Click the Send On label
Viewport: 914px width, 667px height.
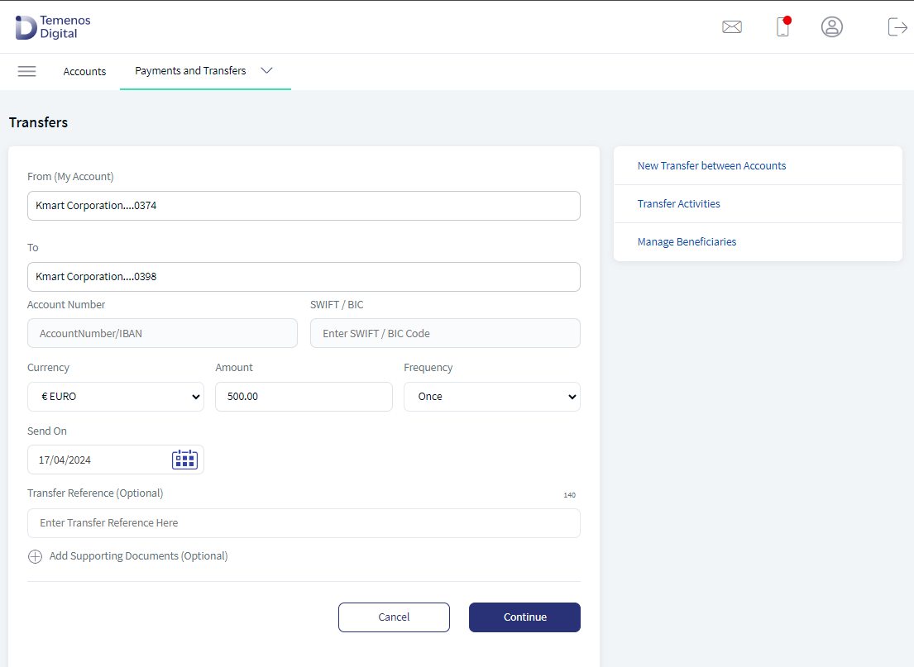[46, 431]
